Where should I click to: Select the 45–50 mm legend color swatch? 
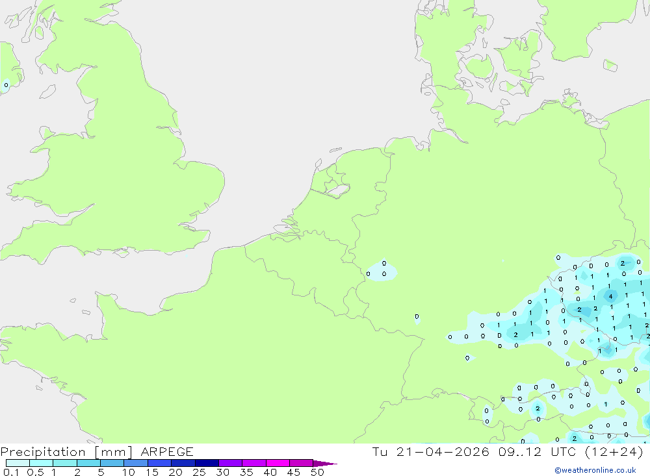pos(302,463)
